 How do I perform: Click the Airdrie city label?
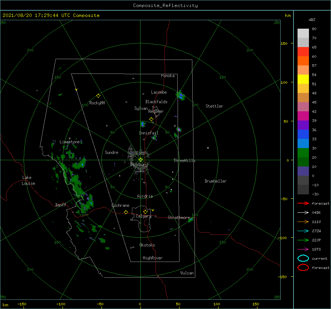[145, 196]
